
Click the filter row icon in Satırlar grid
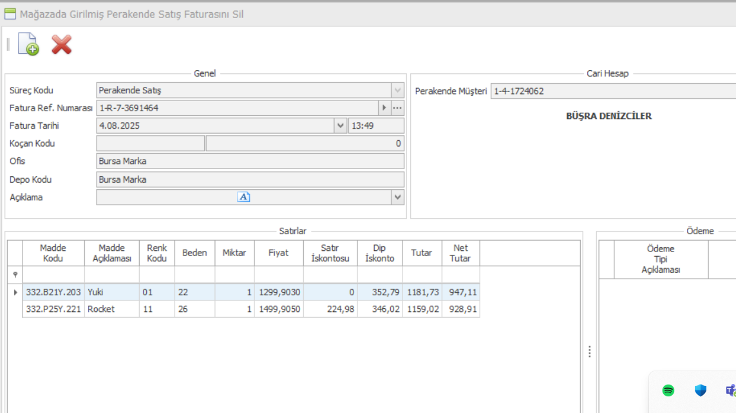tap(15, 275)
